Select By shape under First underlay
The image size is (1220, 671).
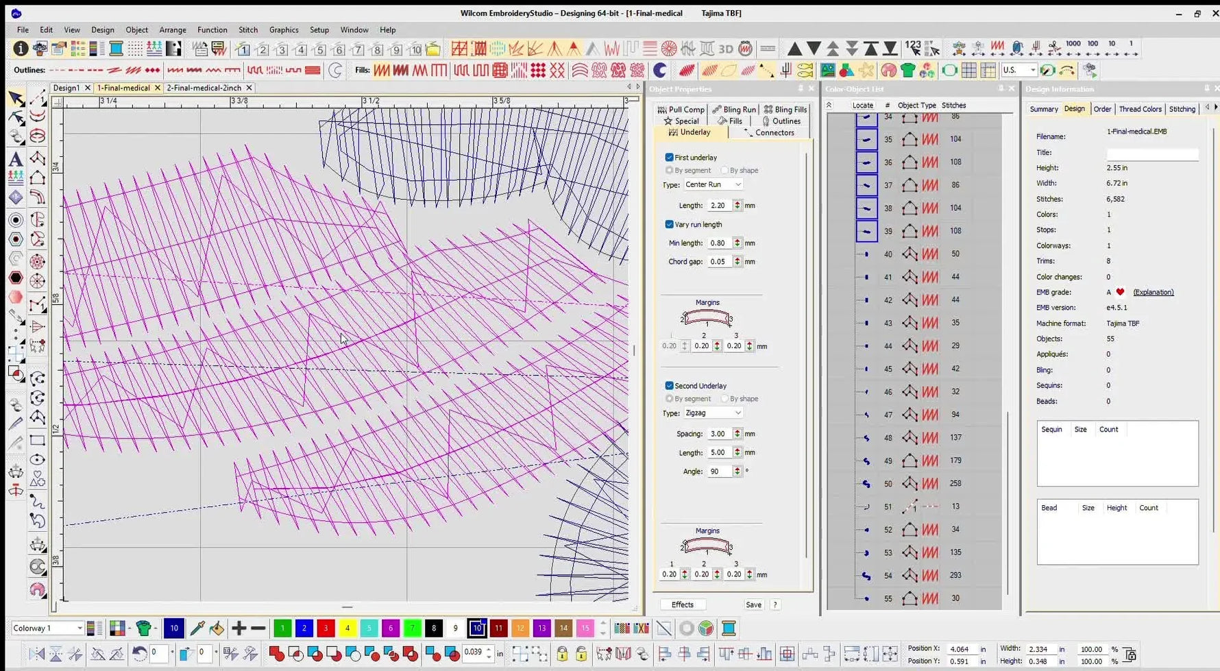pos(739,170)
